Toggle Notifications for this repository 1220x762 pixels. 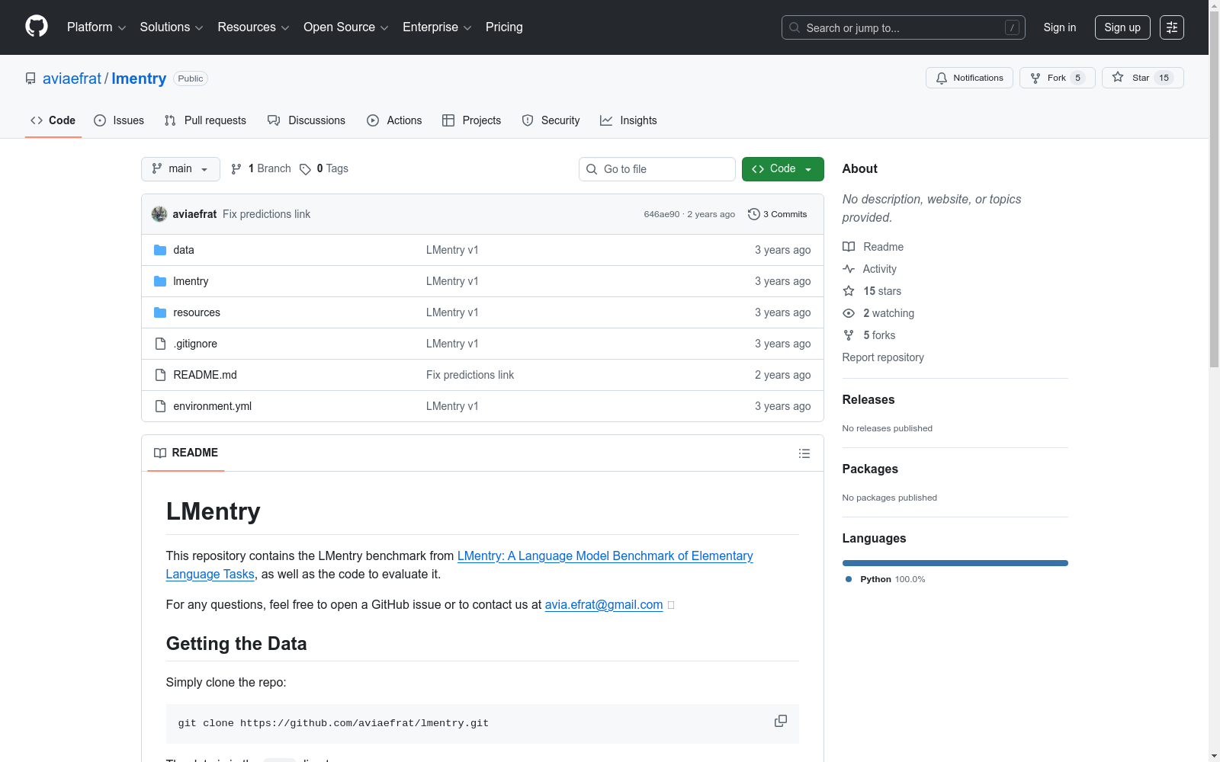pos(969,78)
